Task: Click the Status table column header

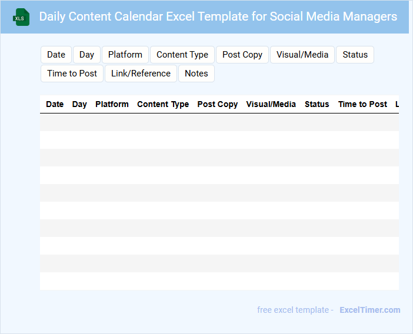Action: [x=317, y=104]
